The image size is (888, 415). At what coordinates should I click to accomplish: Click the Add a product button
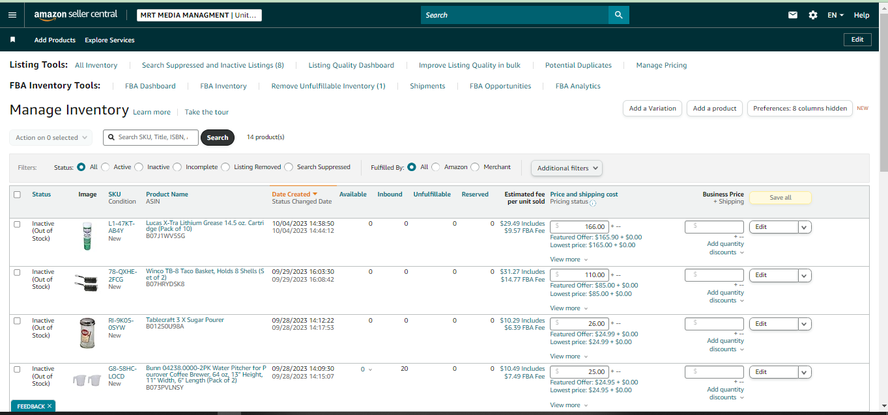[x=715, y=109]
